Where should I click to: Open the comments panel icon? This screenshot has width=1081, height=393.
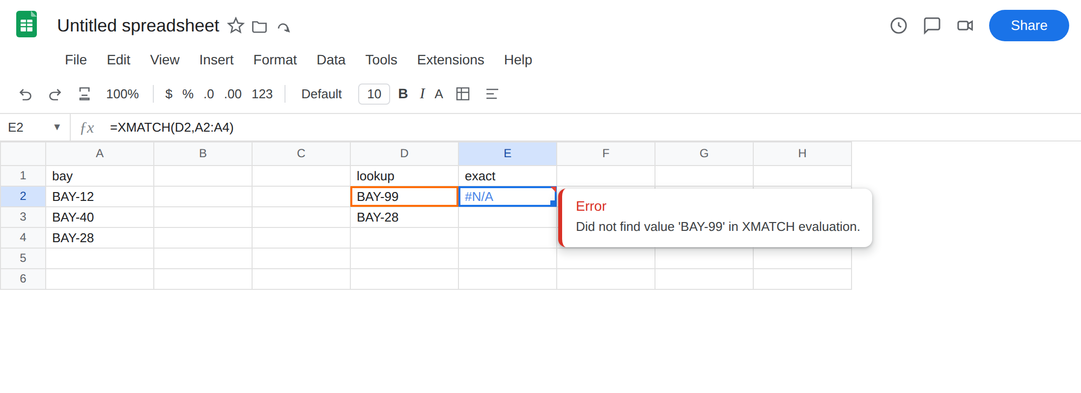click(x=932, y=26)
